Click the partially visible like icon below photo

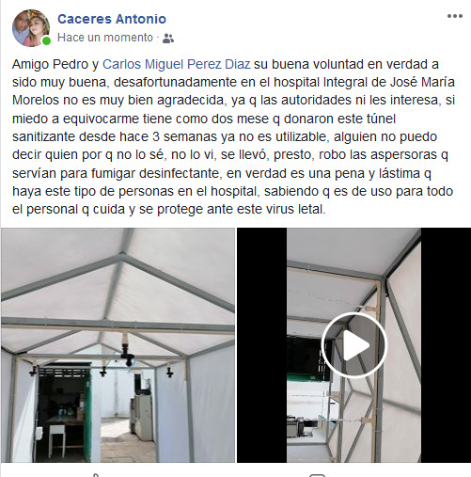(x=97, y=475)
